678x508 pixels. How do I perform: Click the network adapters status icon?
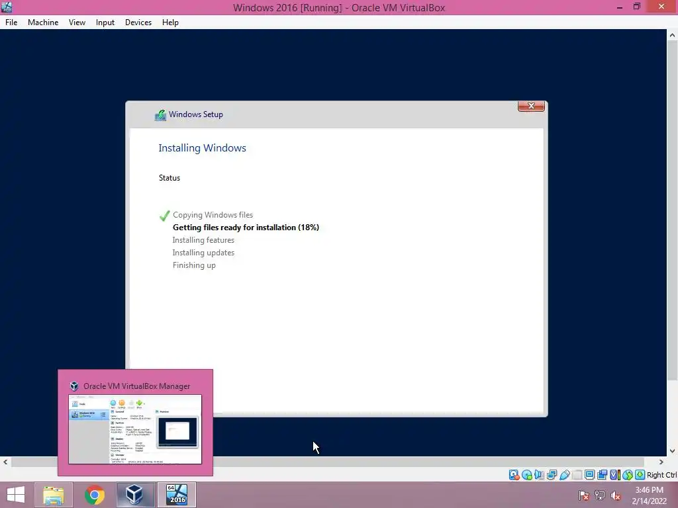(552, 475)
